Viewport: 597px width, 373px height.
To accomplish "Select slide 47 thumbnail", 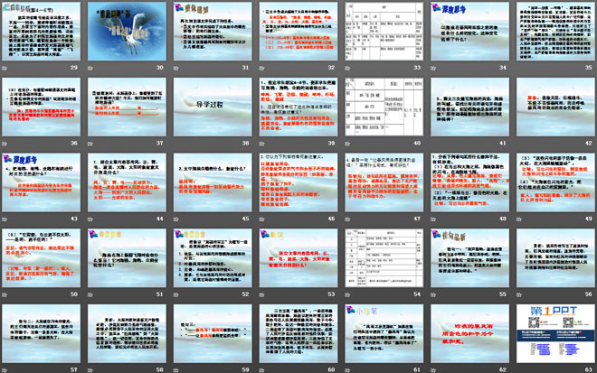I will (384, 182).
